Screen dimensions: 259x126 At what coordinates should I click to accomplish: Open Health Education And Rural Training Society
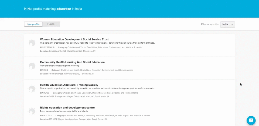(69, 85)
